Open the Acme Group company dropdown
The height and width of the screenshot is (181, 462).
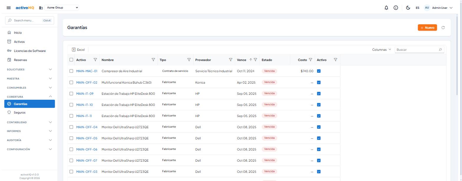coord(62,8)
